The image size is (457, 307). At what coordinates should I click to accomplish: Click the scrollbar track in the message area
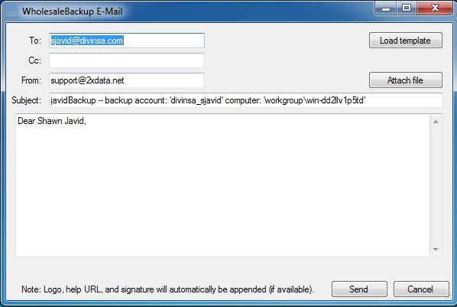[436, 185]
